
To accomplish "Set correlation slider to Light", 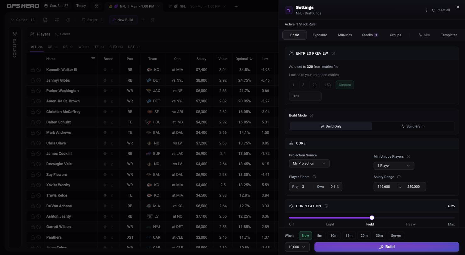I will pos(330,224).
